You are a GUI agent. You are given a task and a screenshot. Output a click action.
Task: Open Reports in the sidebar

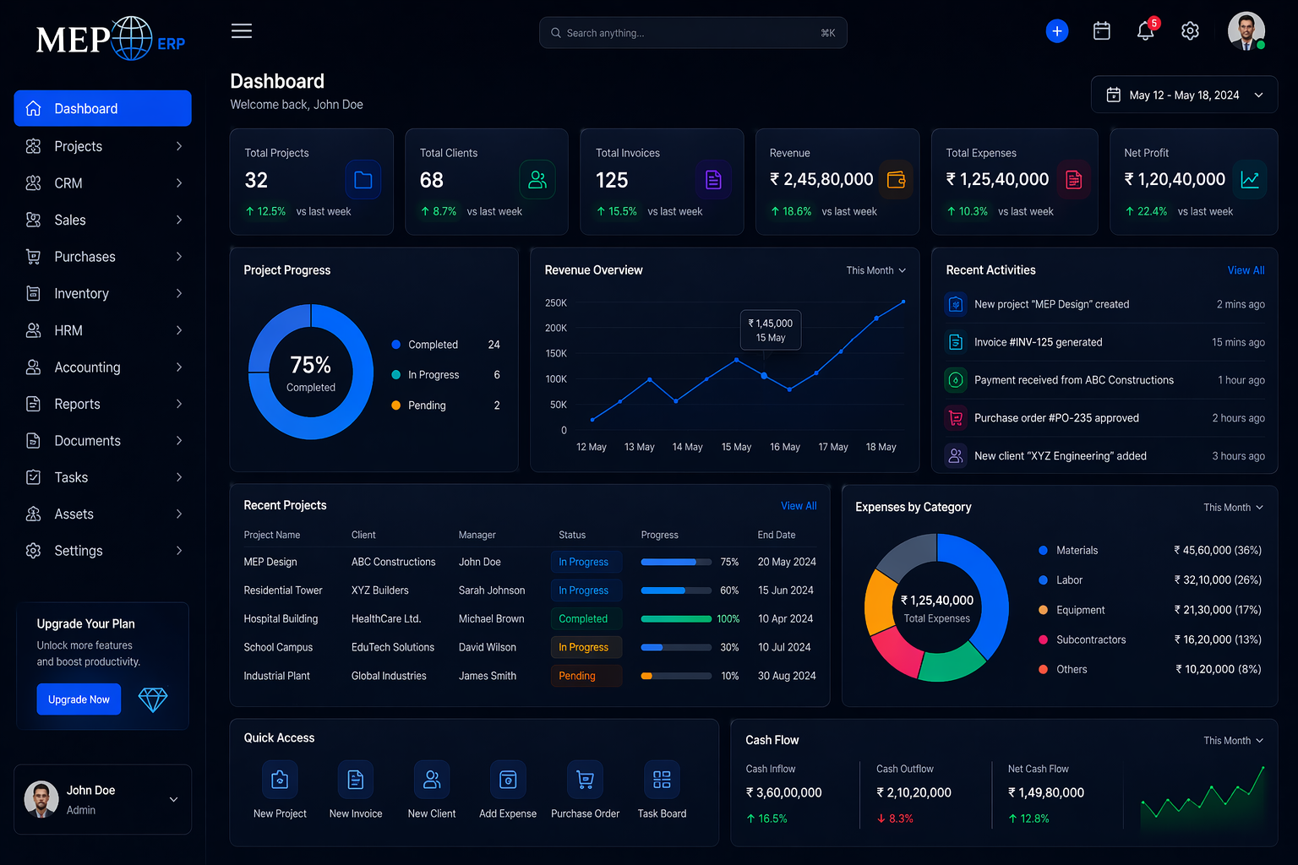click(102, 404)
